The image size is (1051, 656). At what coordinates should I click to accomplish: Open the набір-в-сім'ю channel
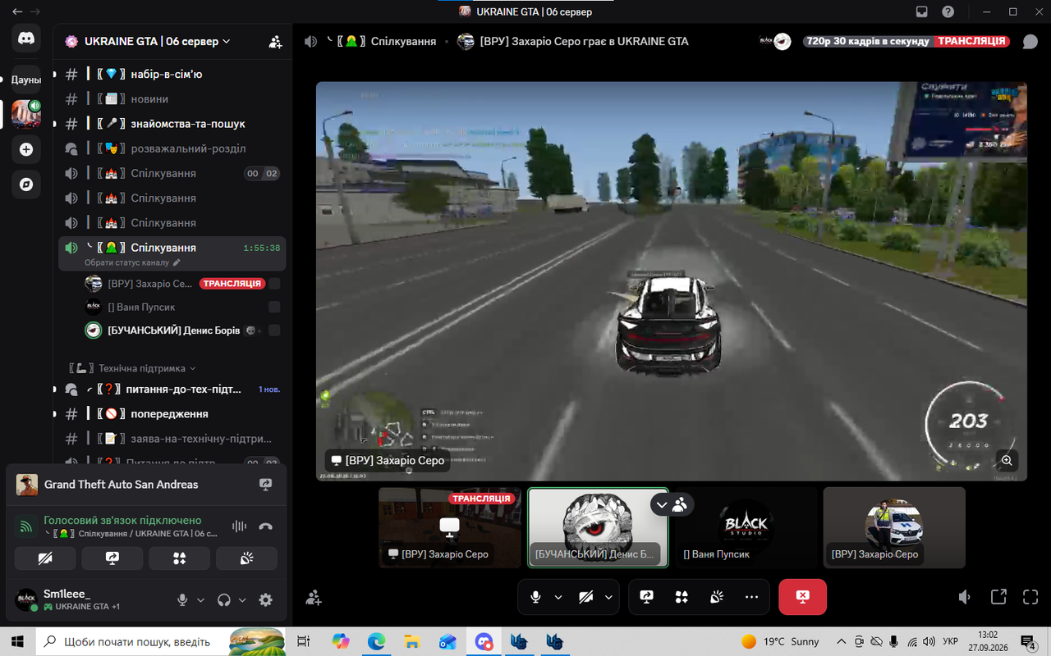172,74
